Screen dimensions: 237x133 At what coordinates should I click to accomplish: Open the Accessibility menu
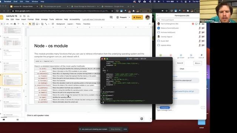75,20
